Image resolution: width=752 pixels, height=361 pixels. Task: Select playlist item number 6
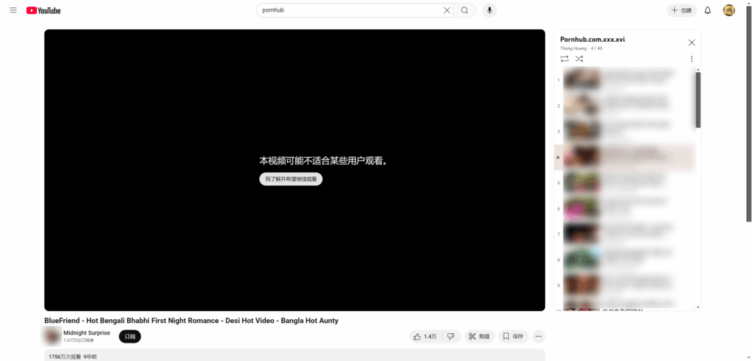click(x=624, y=208)
